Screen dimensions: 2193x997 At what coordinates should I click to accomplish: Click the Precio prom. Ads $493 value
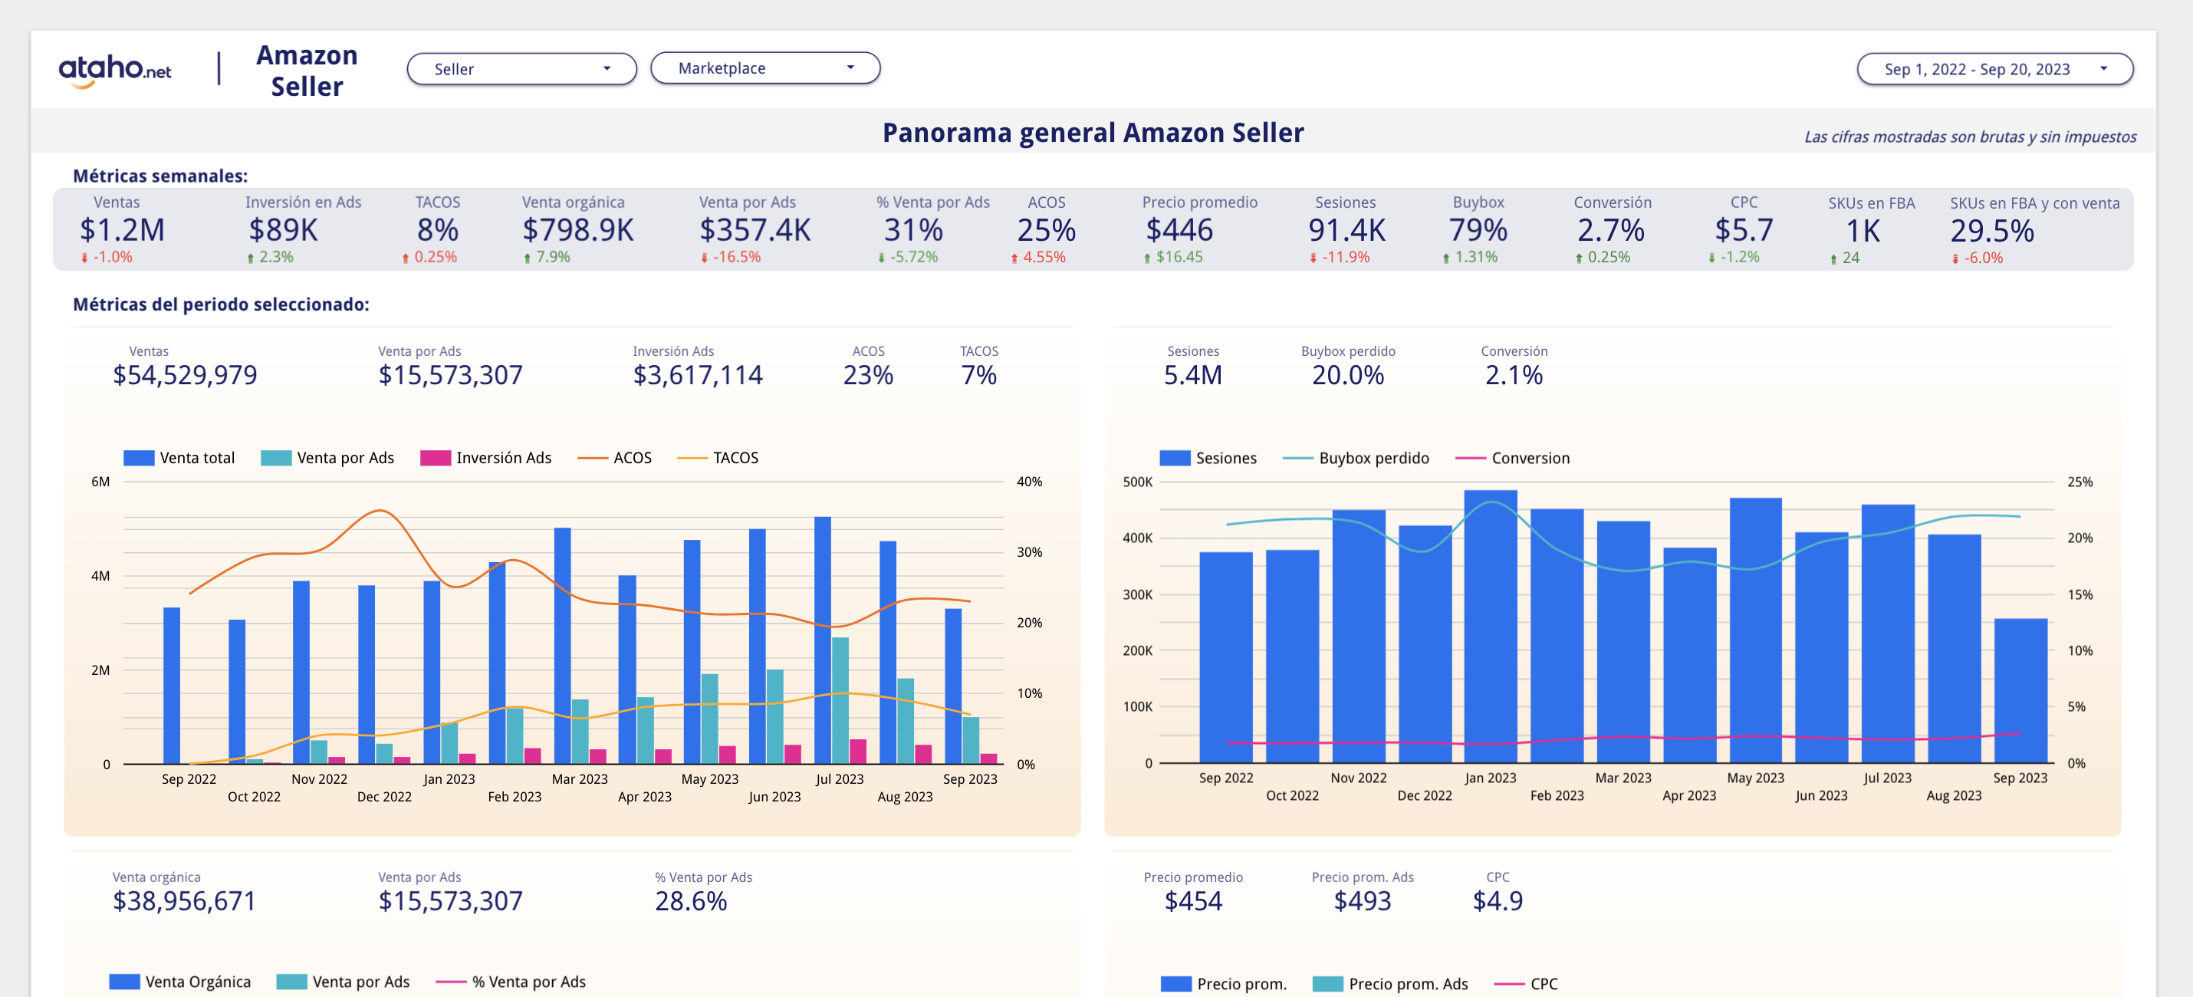[1362, 901]
